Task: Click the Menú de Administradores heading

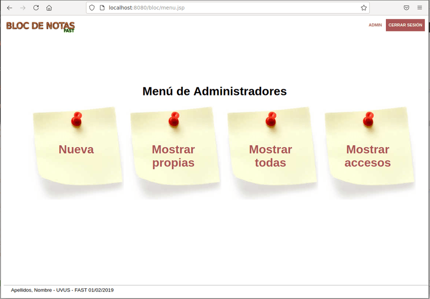Action: coord(214,91)
